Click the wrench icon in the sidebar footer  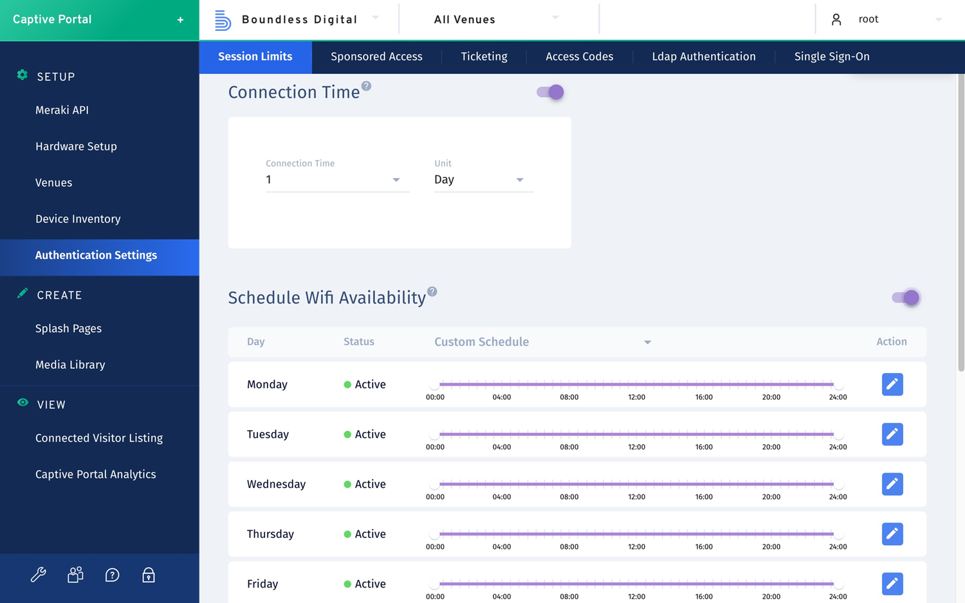pyautogui.click(x=39, y=575)
